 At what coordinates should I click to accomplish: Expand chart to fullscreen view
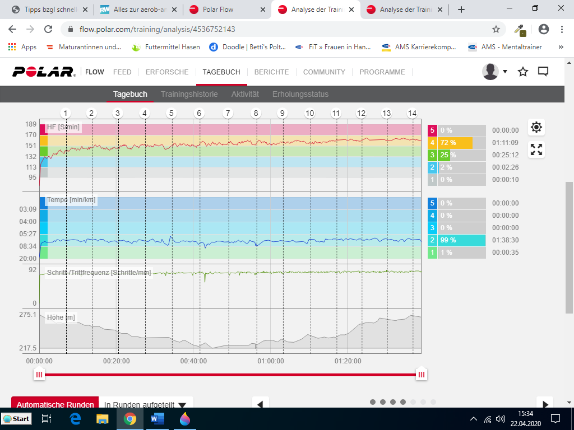(x=536, y=149)
